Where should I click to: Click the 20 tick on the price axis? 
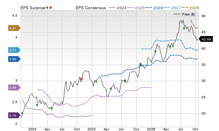click(x=203, y=114)
